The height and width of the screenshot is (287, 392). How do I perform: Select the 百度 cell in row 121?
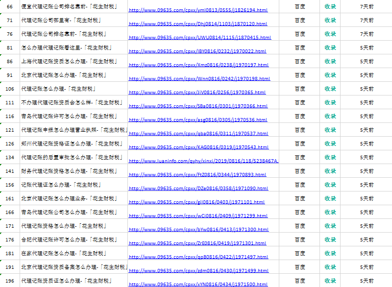tap(299, 130)
